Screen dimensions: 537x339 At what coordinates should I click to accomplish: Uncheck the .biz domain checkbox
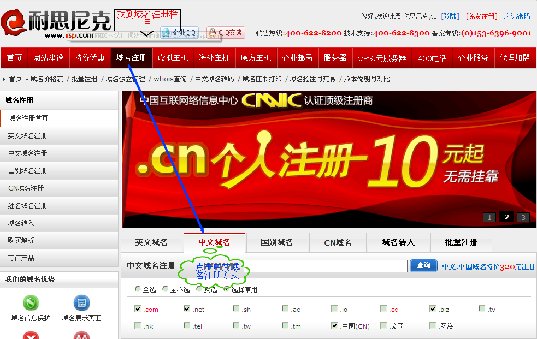point(433,309)
